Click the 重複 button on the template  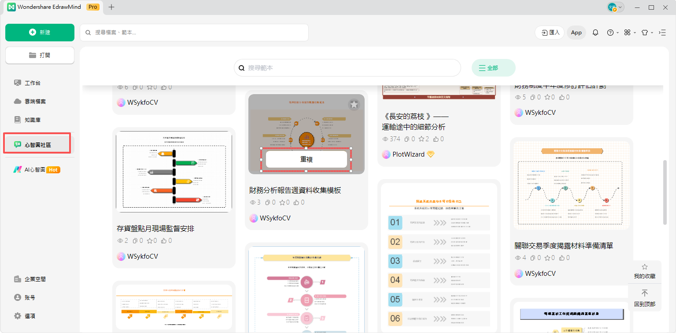pos(306,159)
